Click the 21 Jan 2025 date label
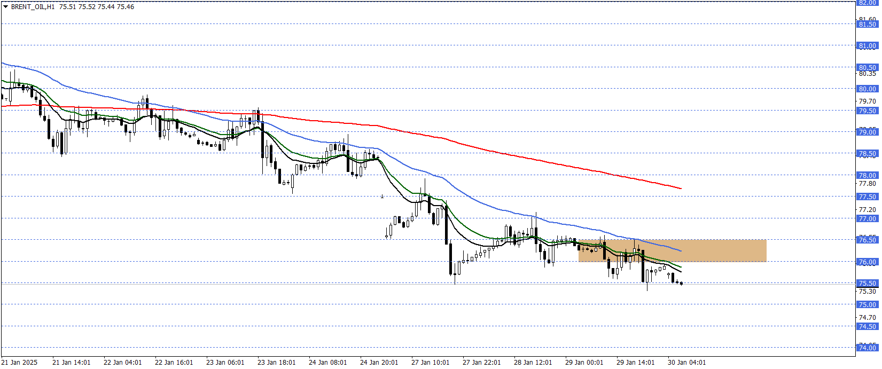 pyautogui.click(x=19, y=363)
